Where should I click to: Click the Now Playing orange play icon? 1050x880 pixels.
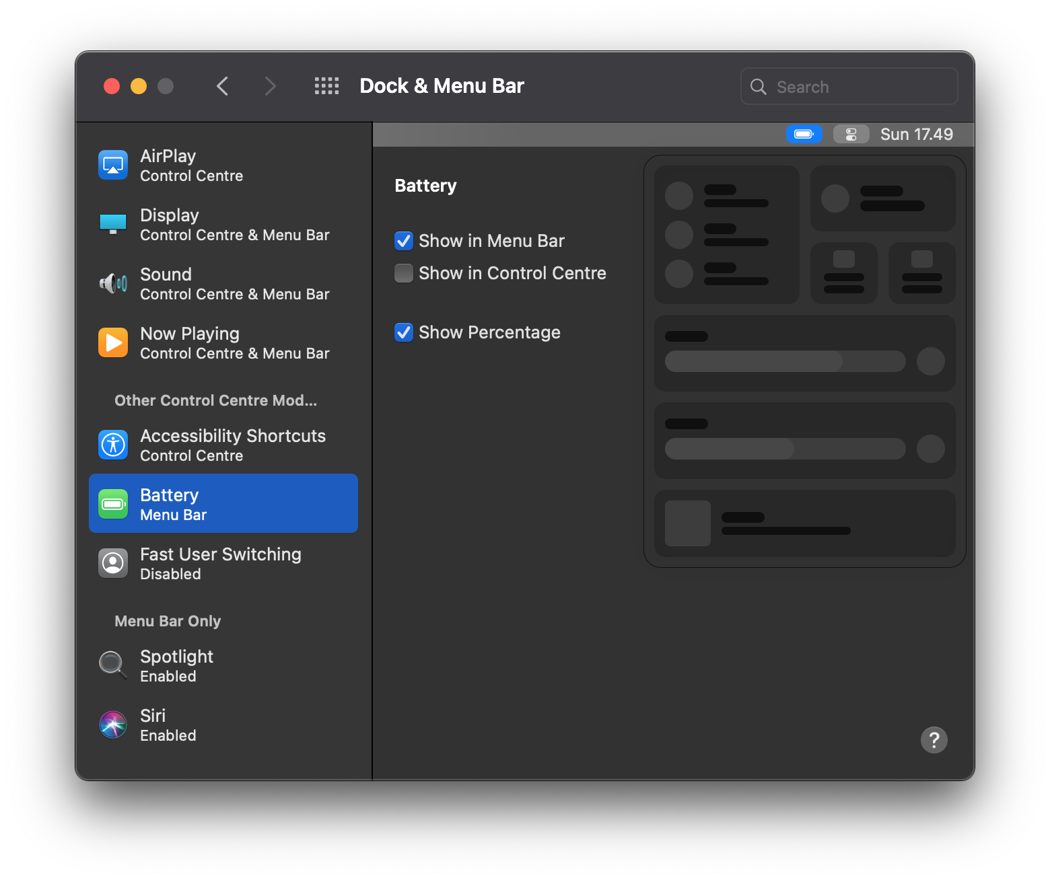[113, 342]
